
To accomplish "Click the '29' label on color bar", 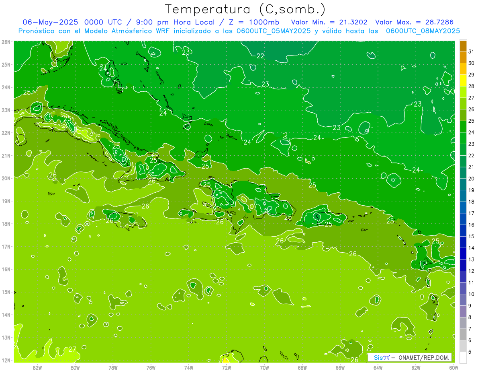I will click(471, 74).
